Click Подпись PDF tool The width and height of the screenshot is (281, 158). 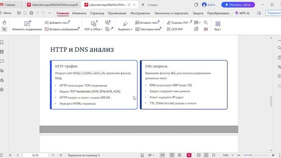179,22
